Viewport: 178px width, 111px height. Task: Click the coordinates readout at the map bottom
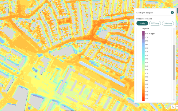coord(70,110)
